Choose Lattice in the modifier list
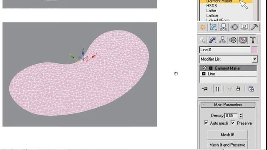267x150 pixels. point(212,15)
